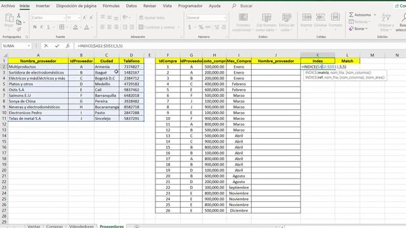Viewport: 406px width, 228px height.
Task: Click inside the formula bar text
Action: pos(100,46)
